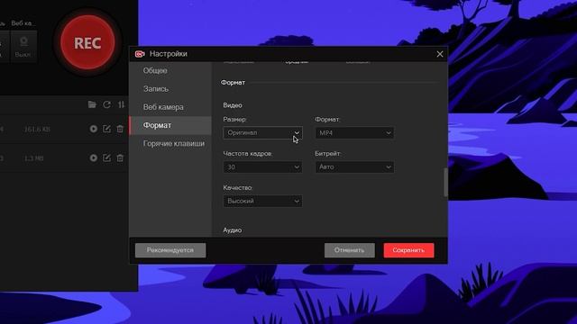
Task: Open the recordings folder icon
Action: pos(92,104)
